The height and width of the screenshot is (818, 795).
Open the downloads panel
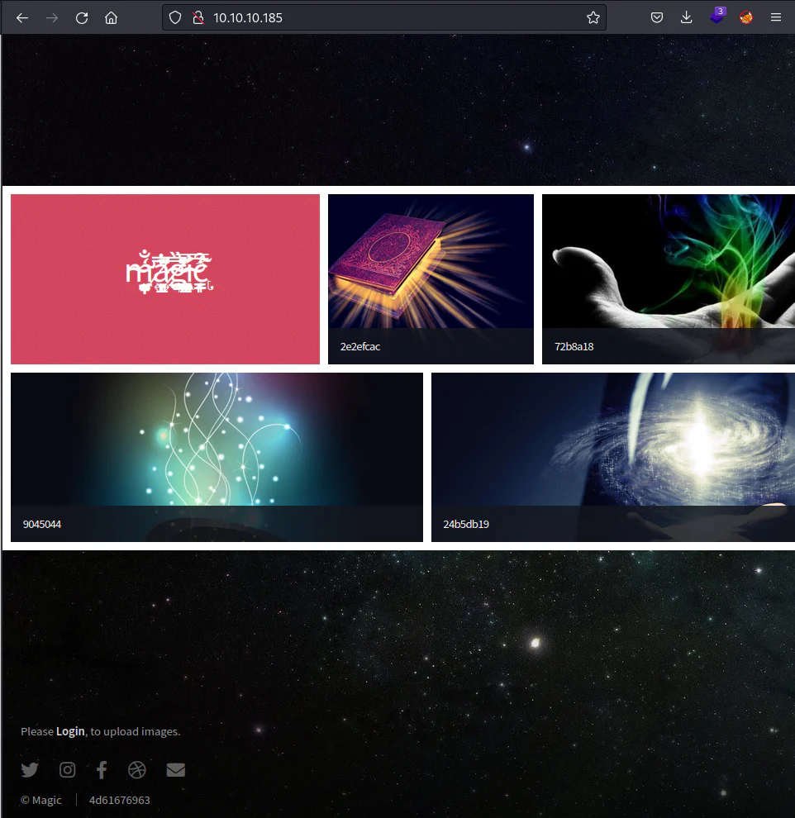(x=687, y=17)
